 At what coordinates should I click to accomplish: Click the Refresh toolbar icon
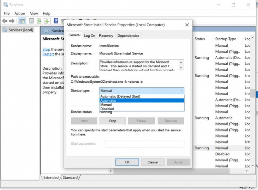point(39,21)
